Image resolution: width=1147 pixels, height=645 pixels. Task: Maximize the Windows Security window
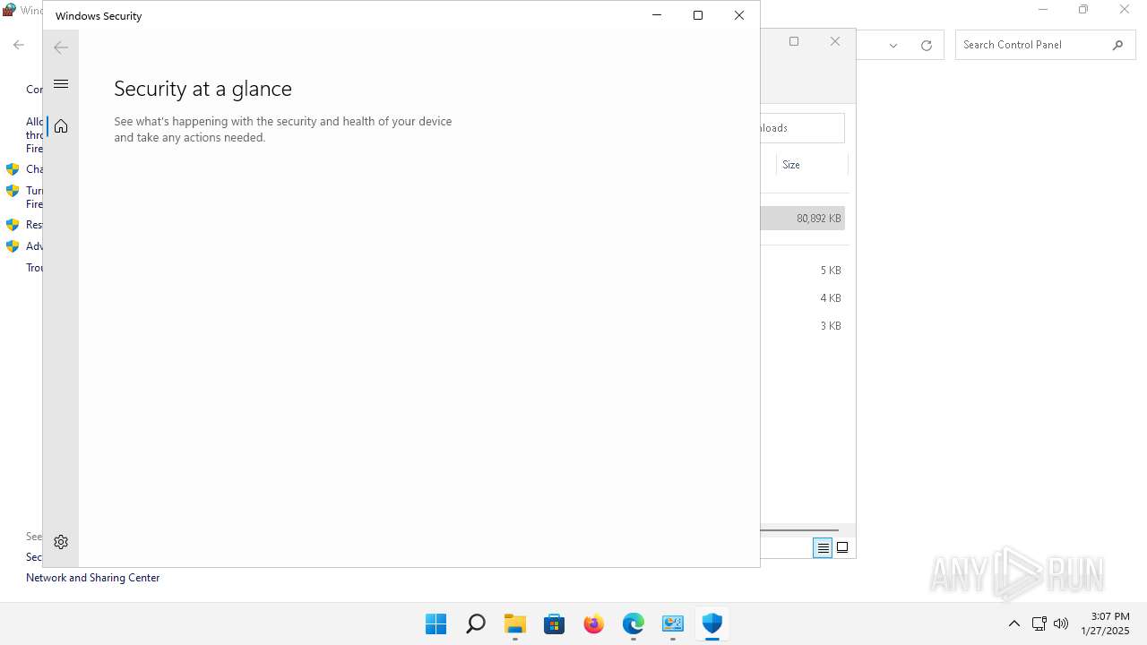click(x=698, y=15)
